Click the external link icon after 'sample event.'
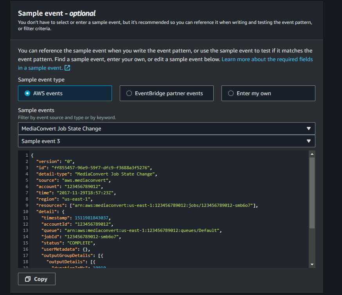This screenshot has width=342, height=295. click(x=67, y=68)
